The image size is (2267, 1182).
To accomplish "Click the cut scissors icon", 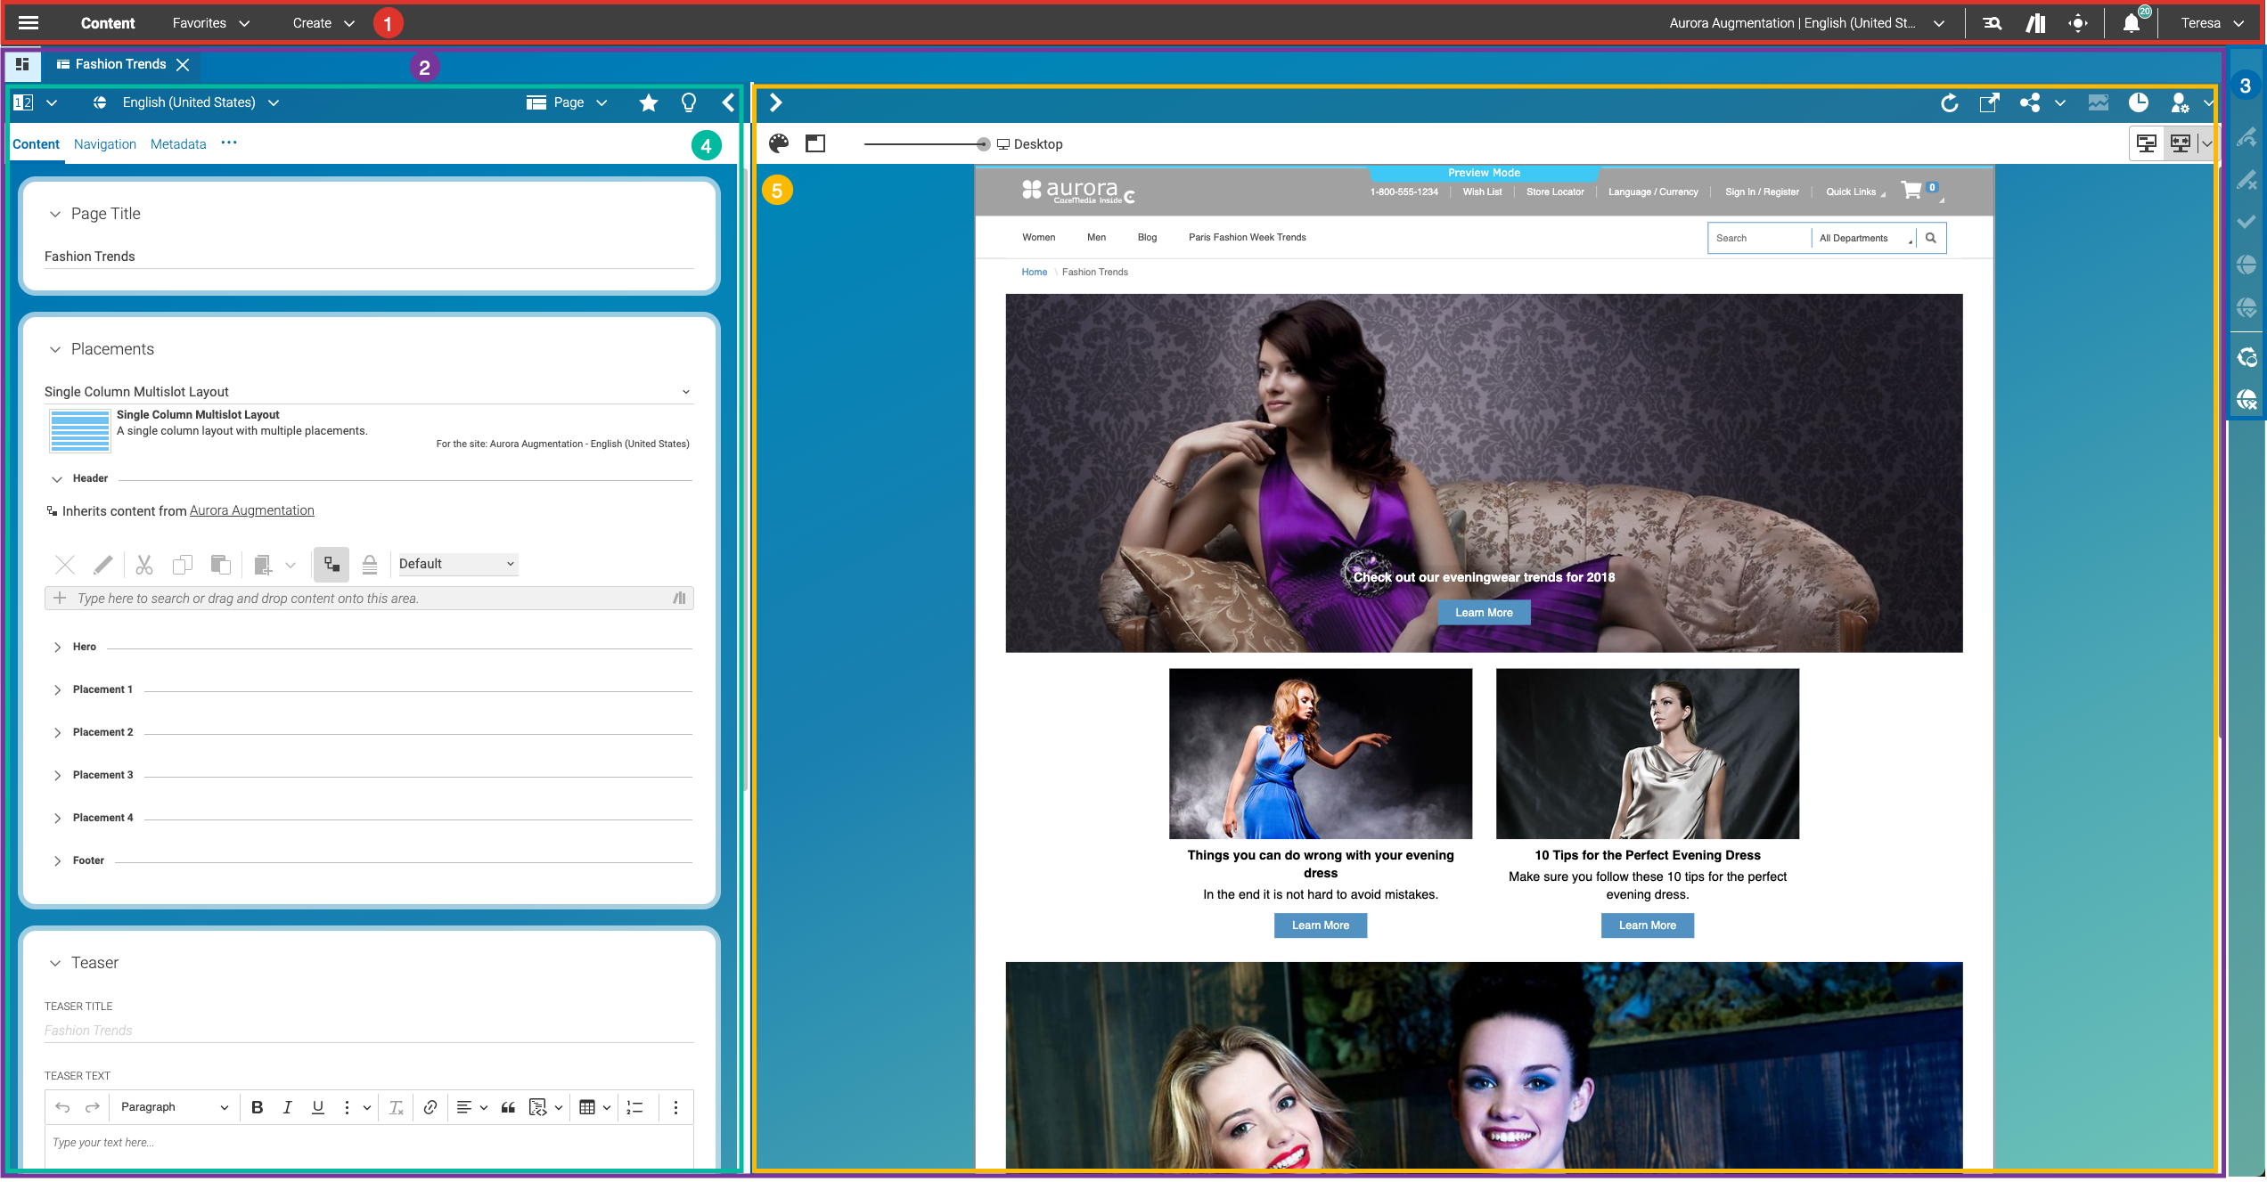I will 144,564.
